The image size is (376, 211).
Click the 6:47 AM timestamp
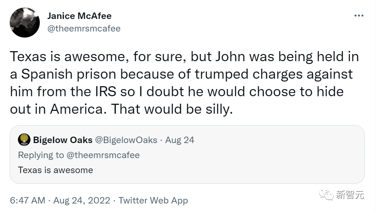pyautogui.click(x=28, y=200)
